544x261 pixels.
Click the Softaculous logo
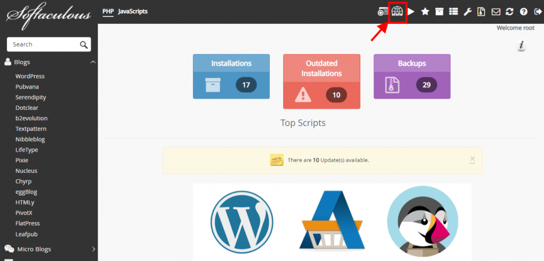tap(48, 16)
